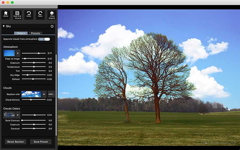Minimize the window with the yellow button

(x=8, y=2)
